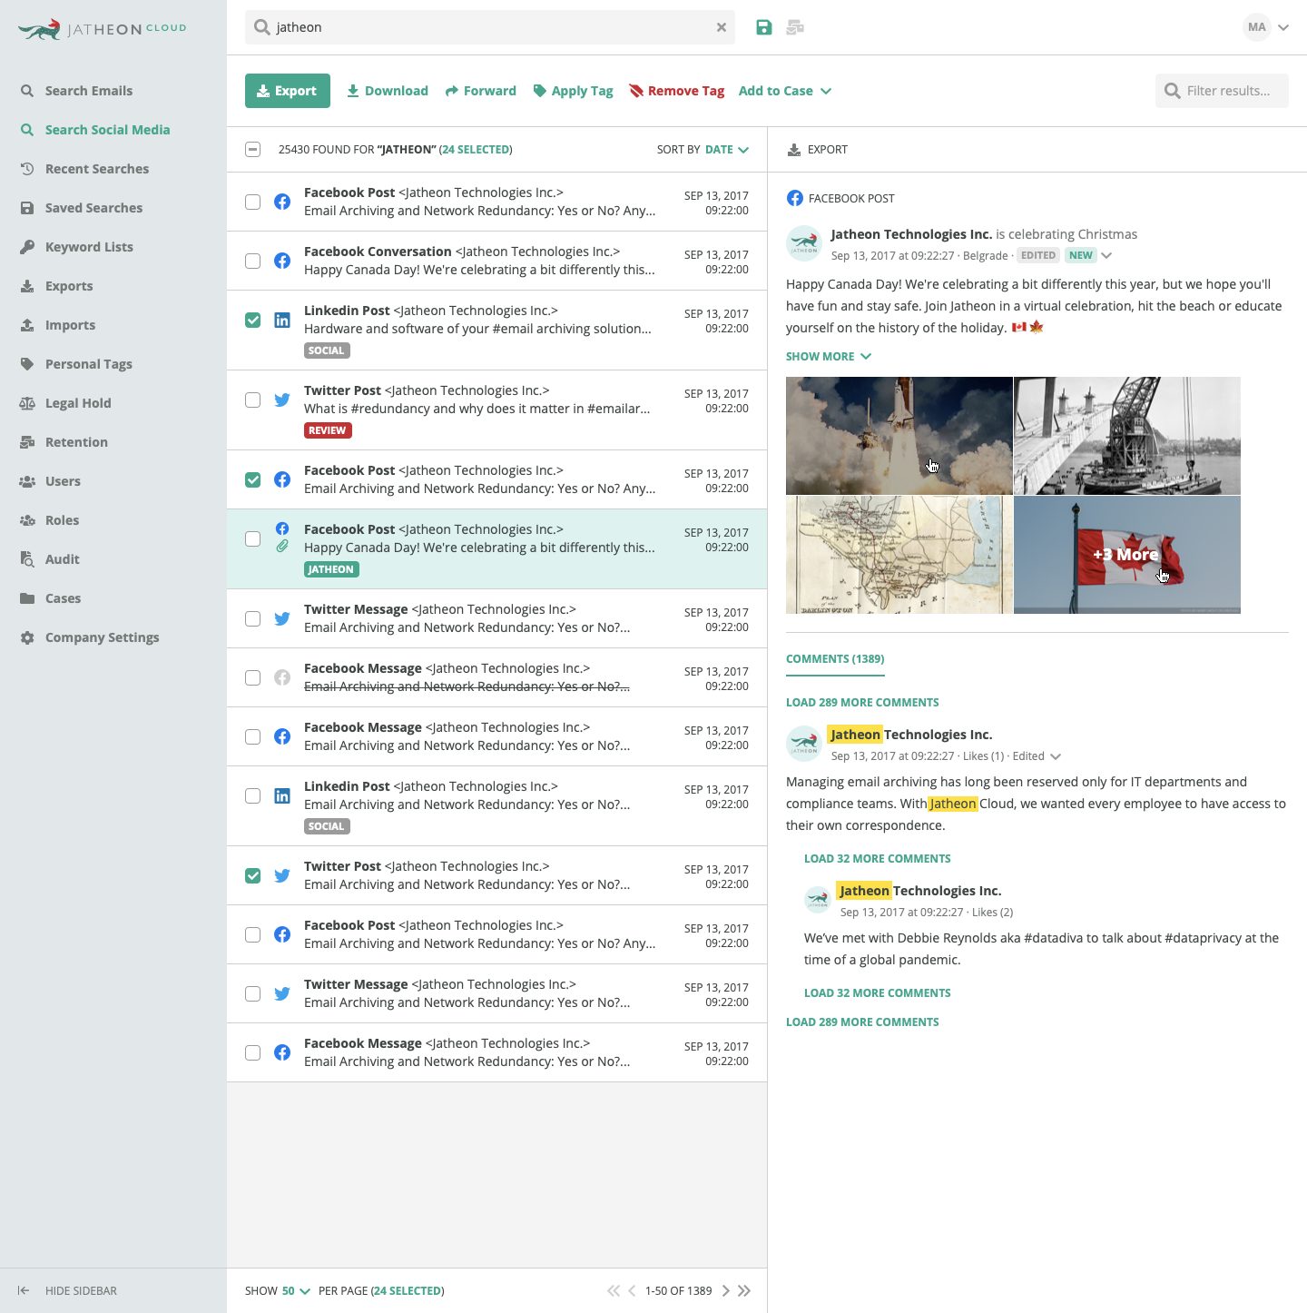Open Keyword Lists page
Image resolution: width=1307 pixels, height=1313 pixels.
pos(89,247)
